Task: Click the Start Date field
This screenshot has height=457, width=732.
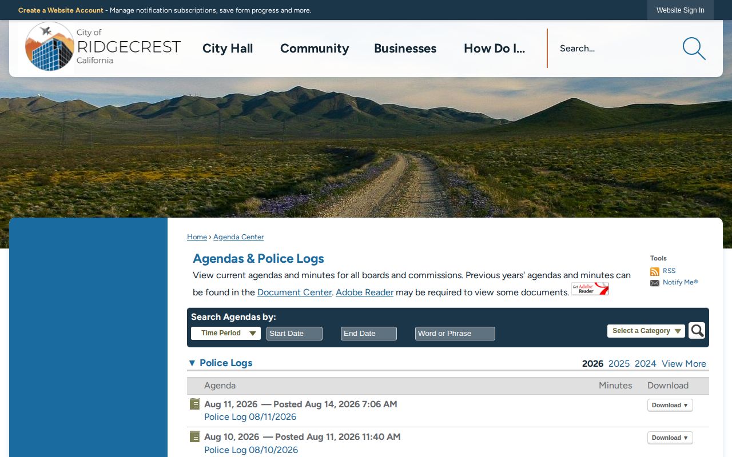Action: (x=295, y=334)
